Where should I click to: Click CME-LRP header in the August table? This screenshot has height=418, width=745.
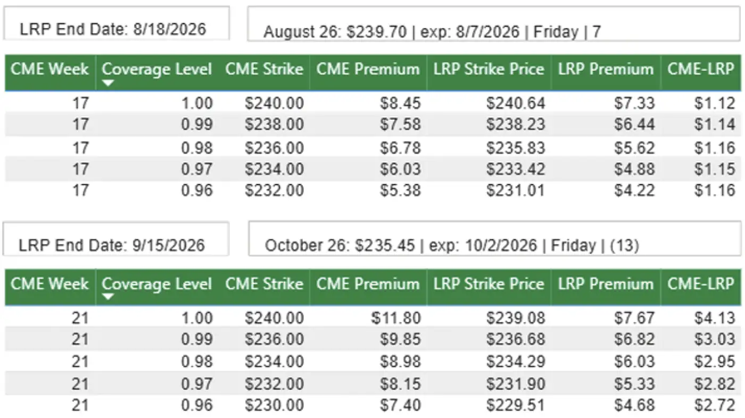[x=701, y=70]
